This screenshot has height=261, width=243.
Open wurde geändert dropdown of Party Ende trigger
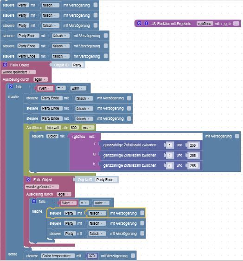[x=42, y=187]
